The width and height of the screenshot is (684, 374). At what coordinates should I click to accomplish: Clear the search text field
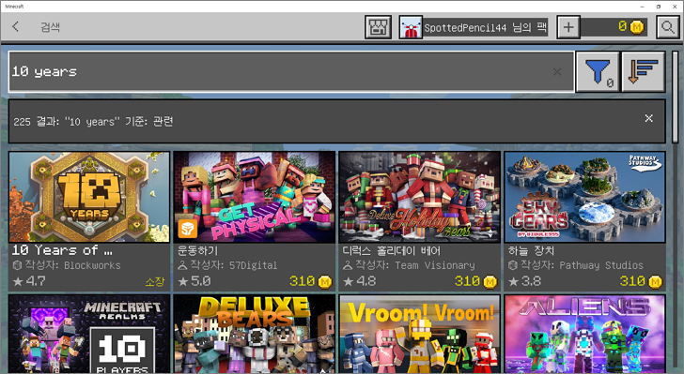pyautogui.click(x=557, y=72)
